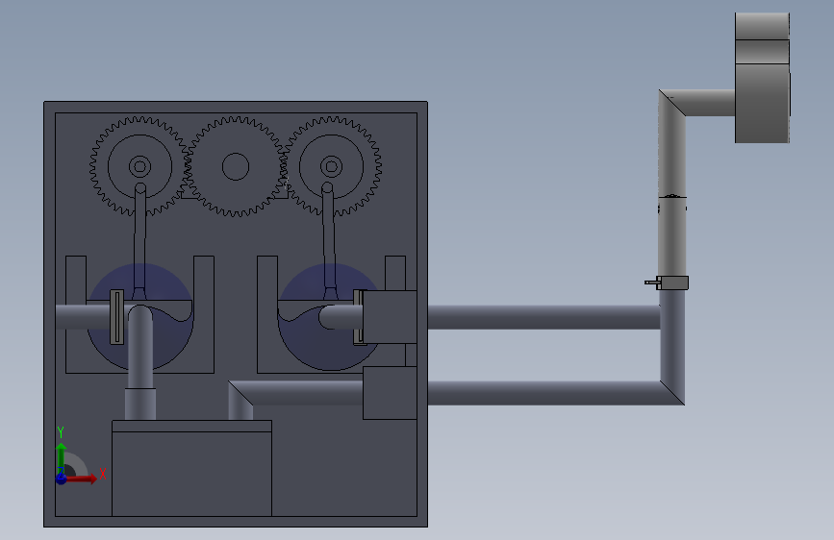834x540 pixels.
Task: Select the center hole of the middle gear
Action: click(x=236, y=166)
